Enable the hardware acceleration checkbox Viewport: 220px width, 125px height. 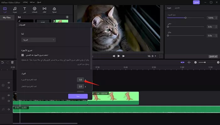click(22, 55)
